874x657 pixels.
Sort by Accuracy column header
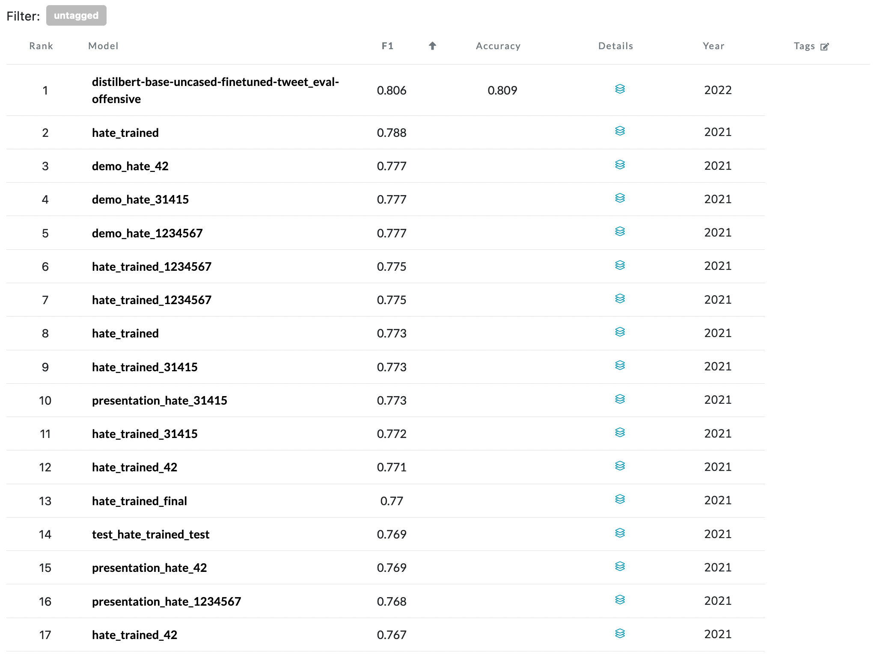click(x=498, y=46)
